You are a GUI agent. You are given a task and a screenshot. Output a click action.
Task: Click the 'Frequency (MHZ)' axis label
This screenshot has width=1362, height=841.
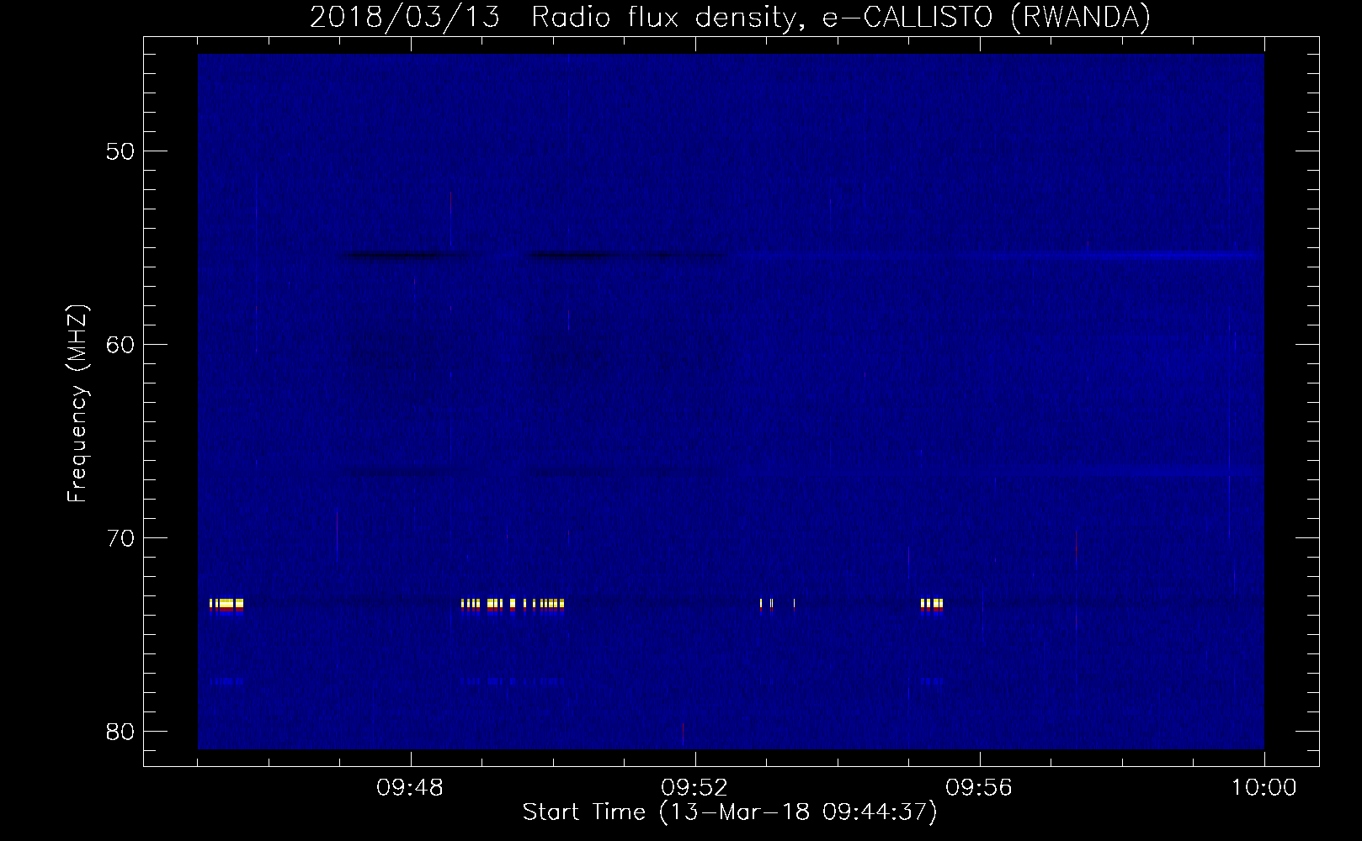point(77,404)
